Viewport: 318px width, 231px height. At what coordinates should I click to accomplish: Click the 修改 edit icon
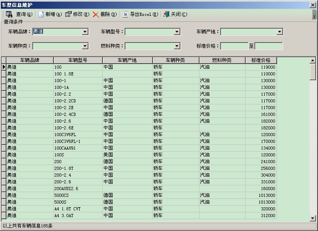coord(68,14)
